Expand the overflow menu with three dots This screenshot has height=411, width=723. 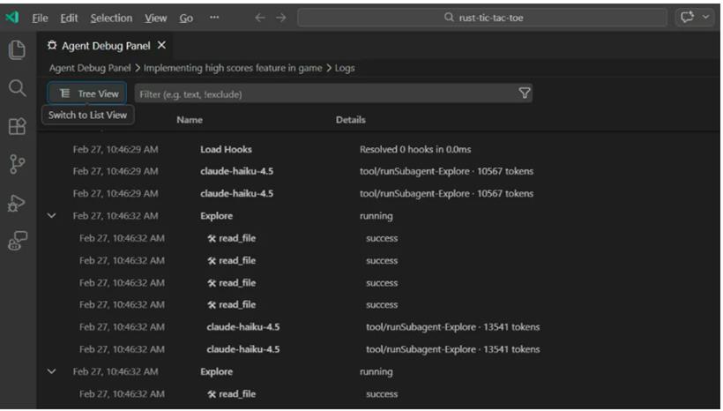tap(214, 18)
